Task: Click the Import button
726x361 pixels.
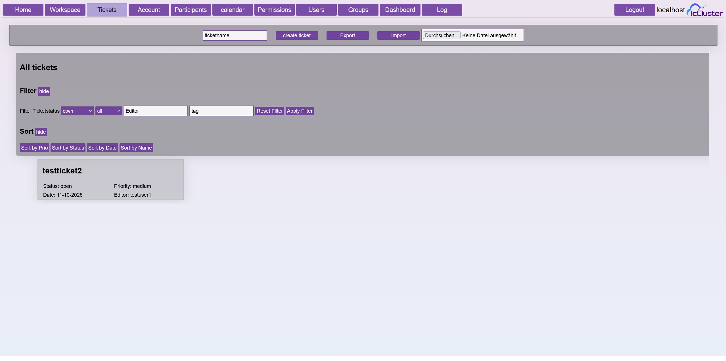Action: coord(398,35)
